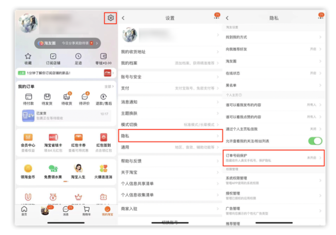336x235 pixels.
Task: Open 免费领水果 free fruit icon
Action: 53,168
